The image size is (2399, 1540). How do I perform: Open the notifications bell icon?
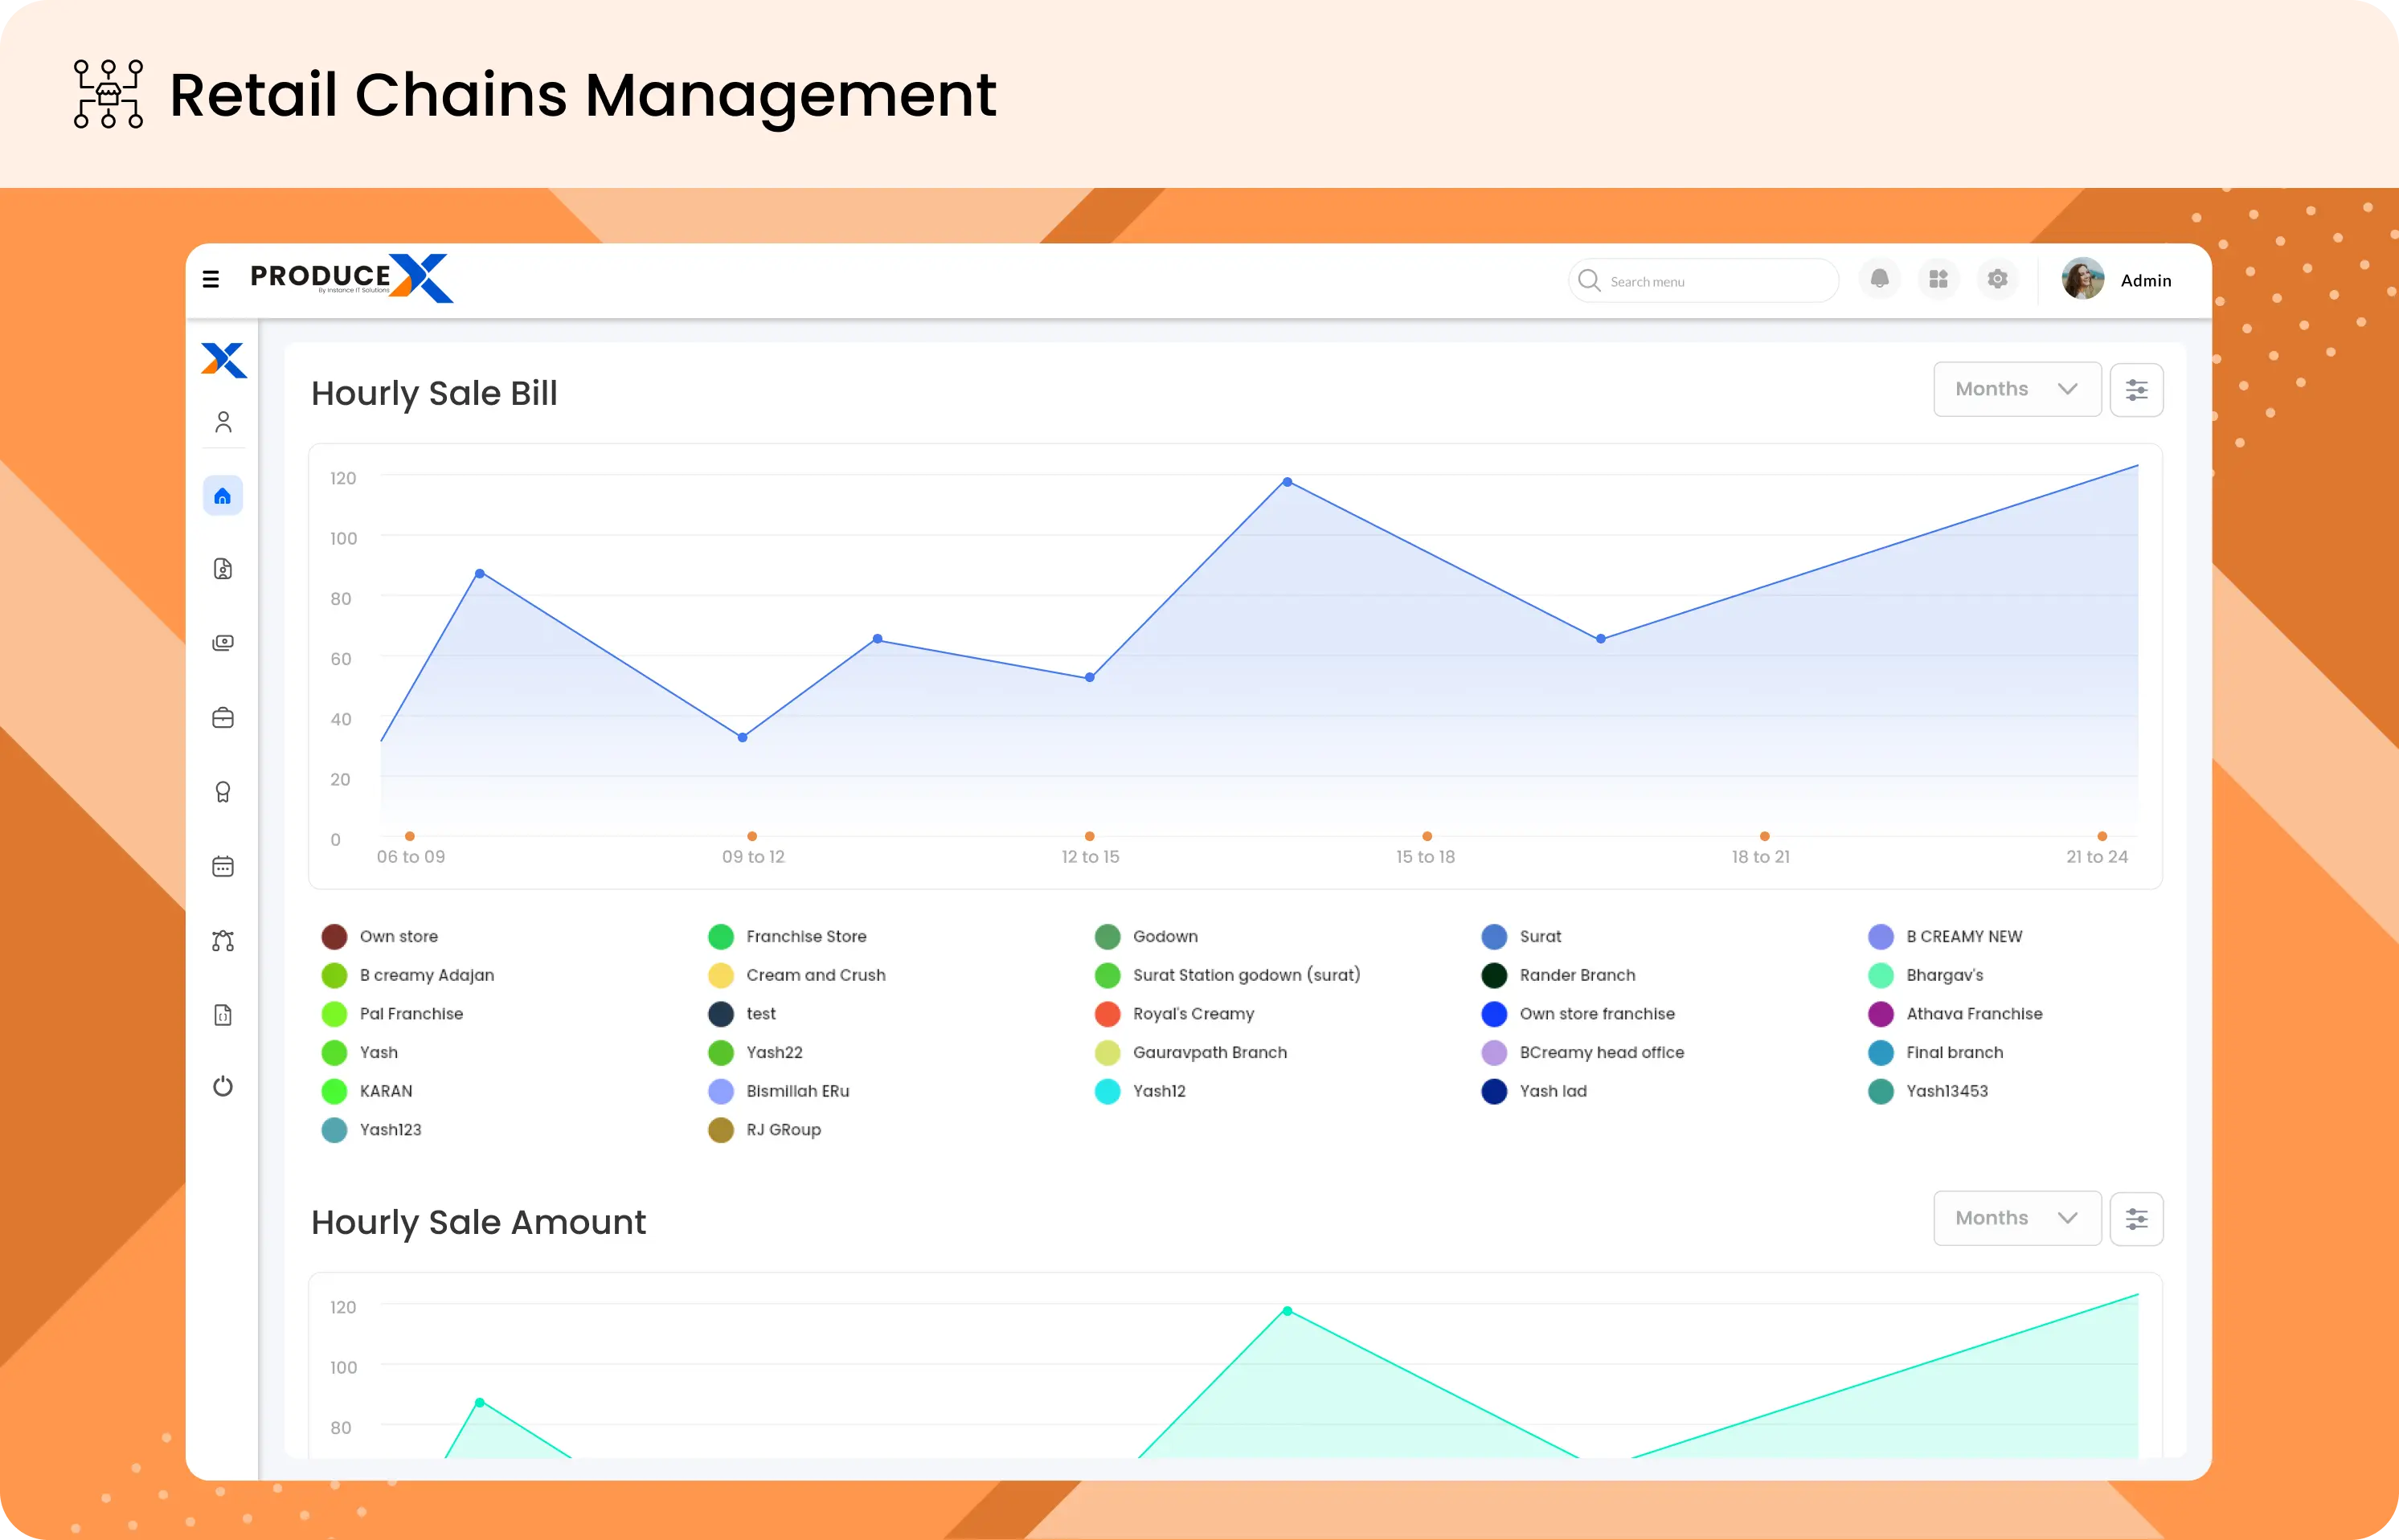(1879, 279)
